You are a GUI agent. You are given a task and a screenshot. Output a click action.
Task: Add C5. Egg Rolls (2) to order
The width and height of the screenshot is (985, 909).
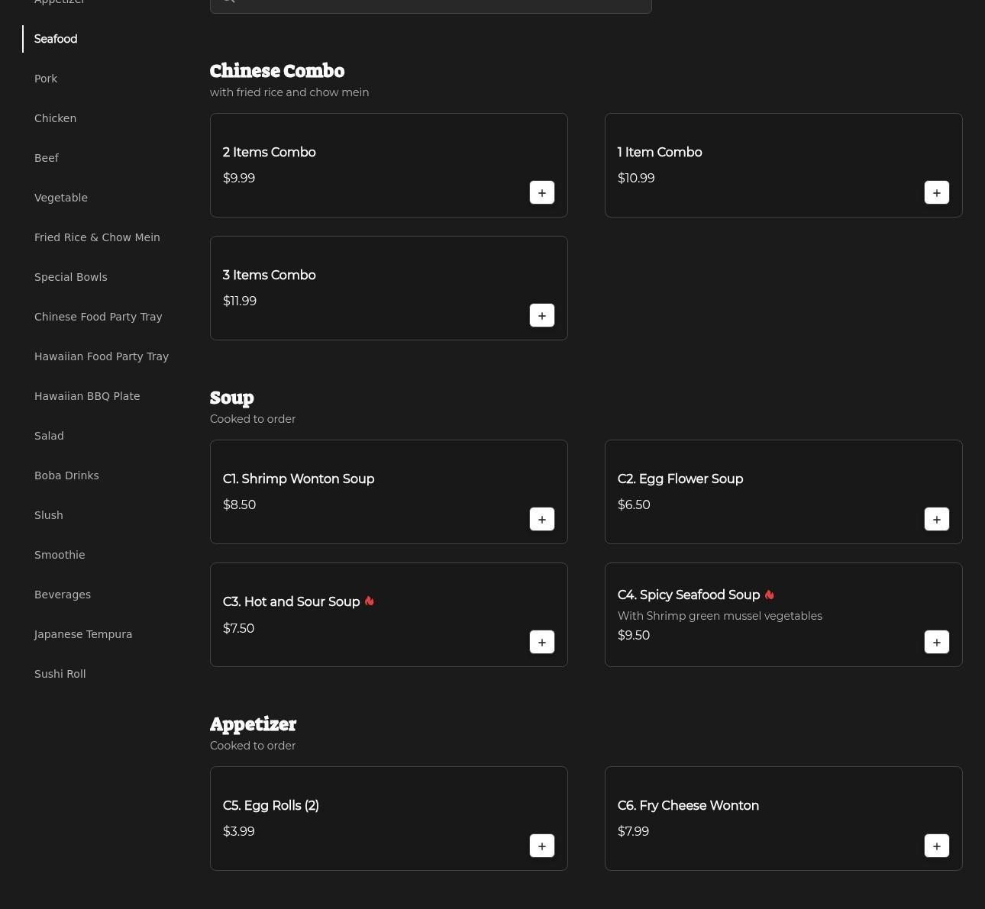point(542,846)
